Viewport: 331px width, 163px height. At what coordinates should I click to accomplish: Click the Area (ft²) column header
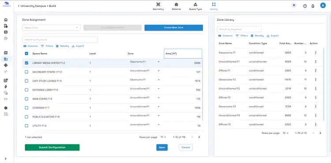183,54
